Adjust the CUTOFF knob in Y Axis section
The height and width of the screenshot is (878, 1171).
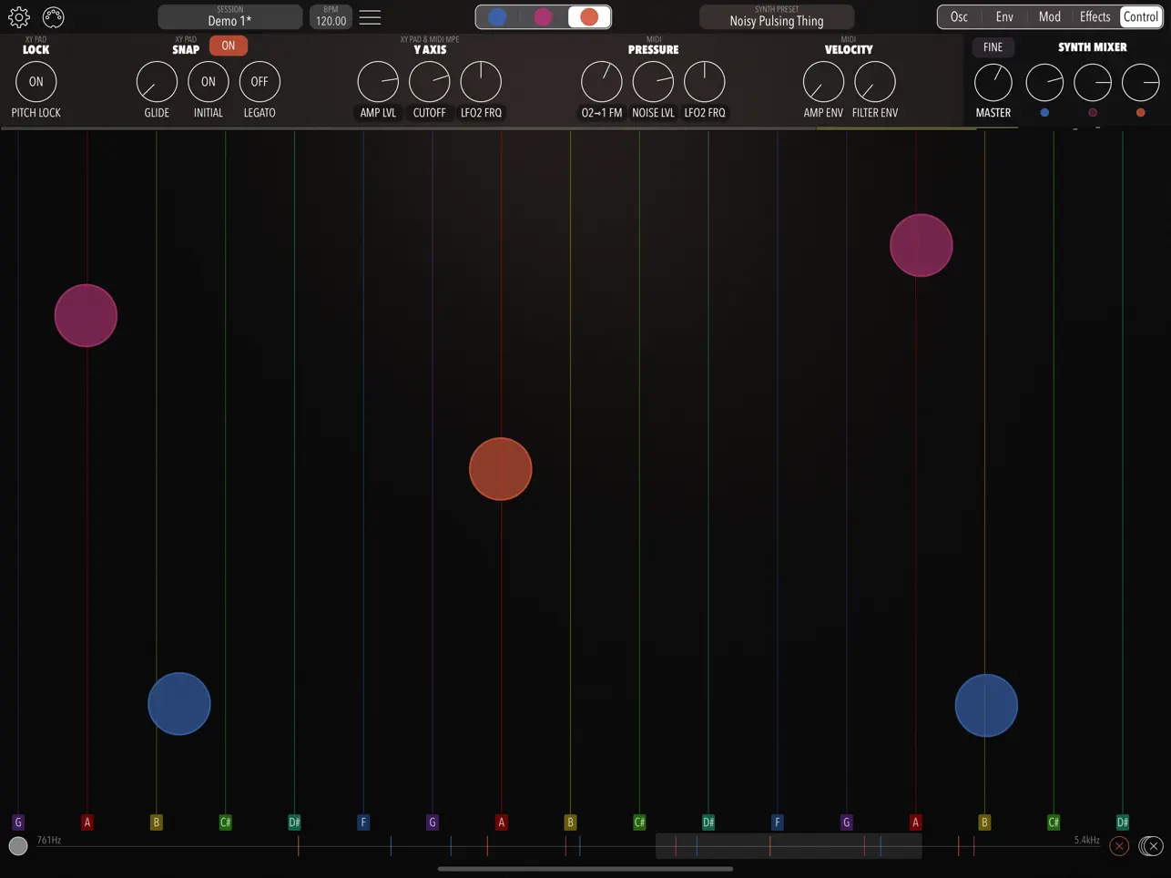(429, 82)
